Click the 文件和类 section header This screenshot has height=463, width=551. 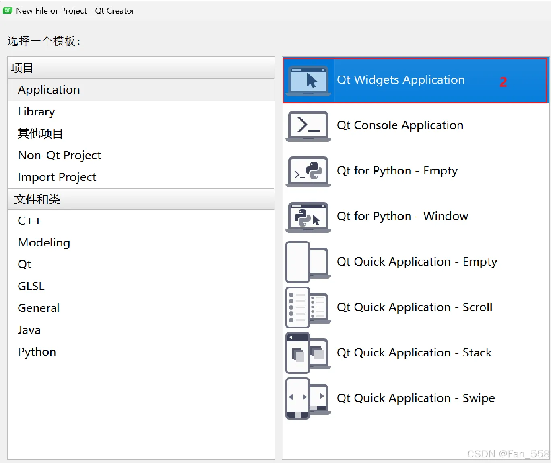pyautogui.click(x=141, y=199)
